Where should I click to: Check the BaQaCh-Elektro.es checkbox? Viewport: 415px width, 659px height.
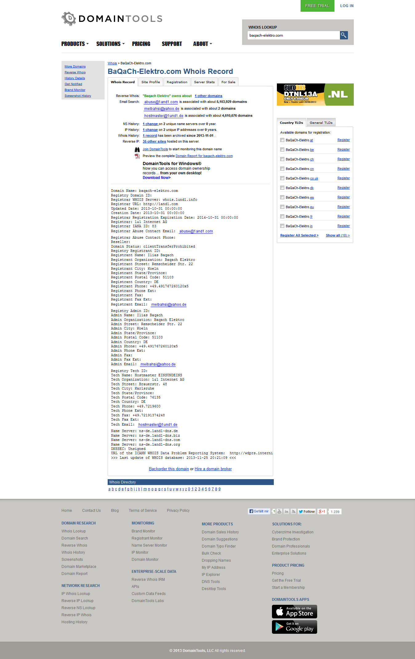tap(282, 197)
